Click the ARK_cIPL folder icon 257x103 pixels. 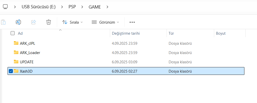(x=16, y=43)
